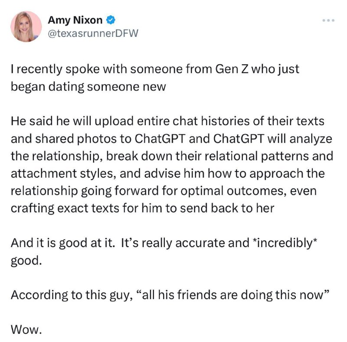Open the three-dot more options menu
347x342 pixels.
point(329,21)
